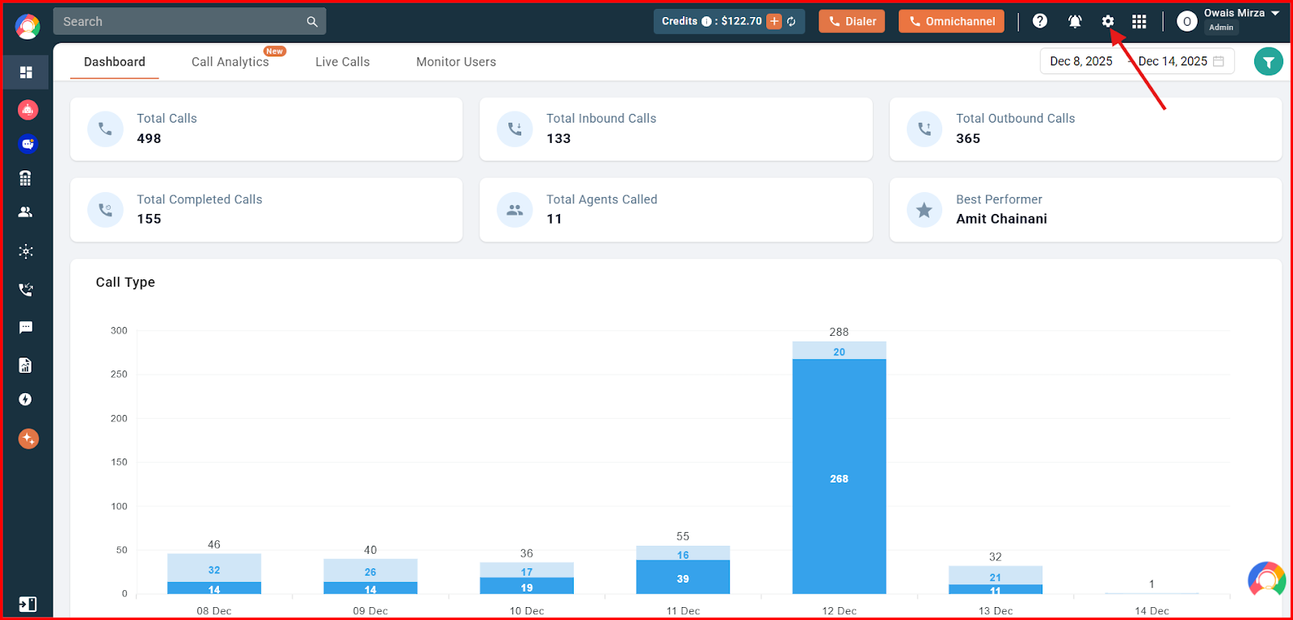Click the Total Agents Called value 11

point(554,220)
